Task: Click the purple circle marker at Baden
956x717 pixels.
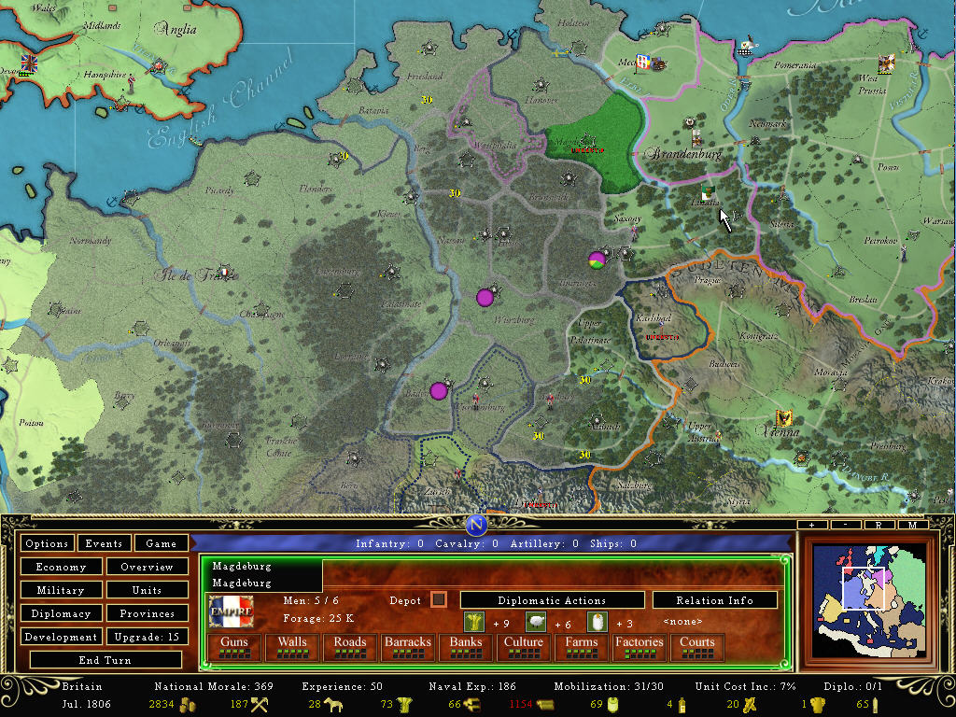Action: 439,391
